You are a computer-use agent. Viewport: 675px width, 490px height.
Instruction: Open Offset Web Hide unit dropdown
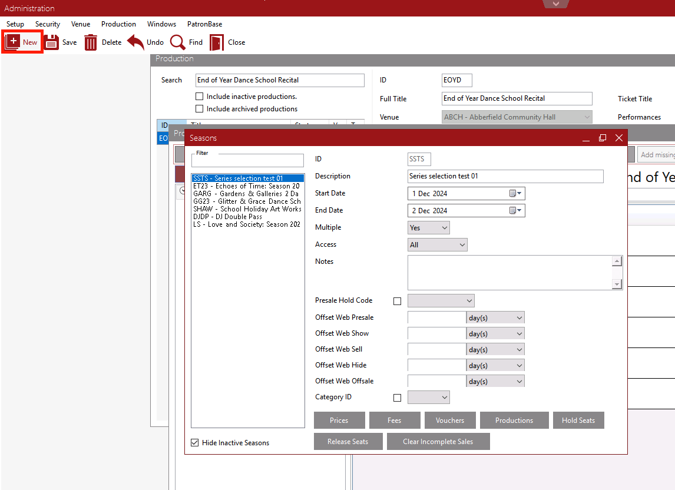[x=495, y=366]
